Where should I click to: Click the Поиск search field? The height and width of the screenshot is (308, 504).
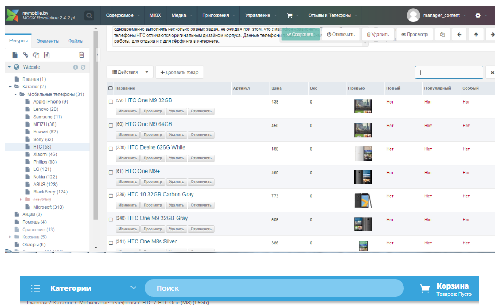274,288
